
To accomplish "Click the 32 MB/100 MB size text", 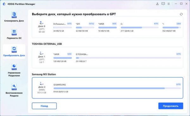I will tap(82, 31).
